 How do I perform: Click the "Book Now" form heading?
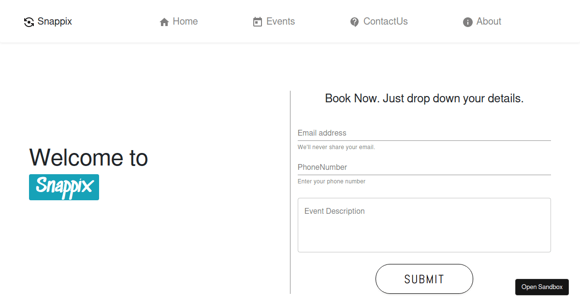point(424,98)
